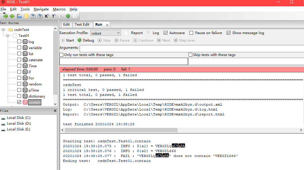
Task: Enable Pause on failure checkbox
Action: [191, 33]
